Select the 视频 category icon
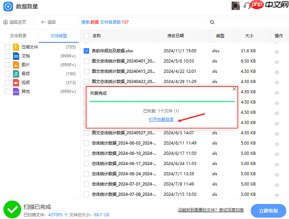This screenshot has width=289, height=219. [x=16, y=82]
